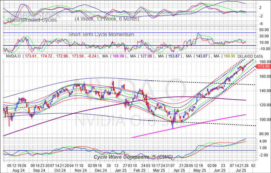
Task: Click the Dec 24 month label
Action: tap(101, 170)
